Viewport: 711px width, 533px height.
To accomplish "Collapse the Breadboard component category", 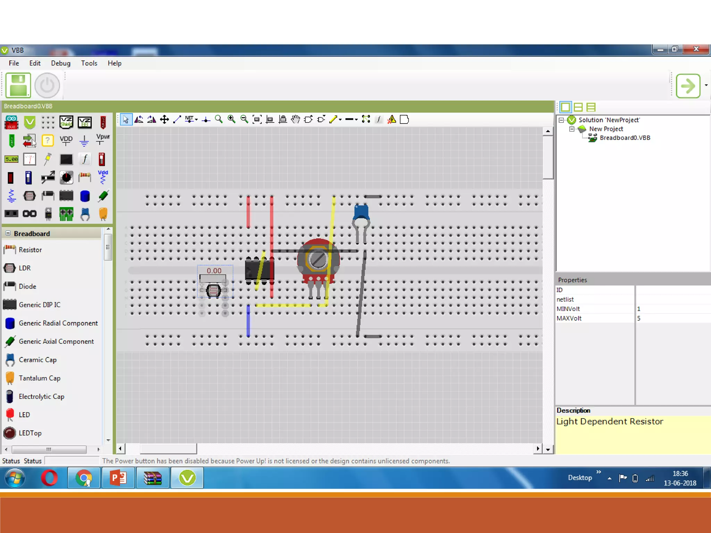I will [8, 233].
